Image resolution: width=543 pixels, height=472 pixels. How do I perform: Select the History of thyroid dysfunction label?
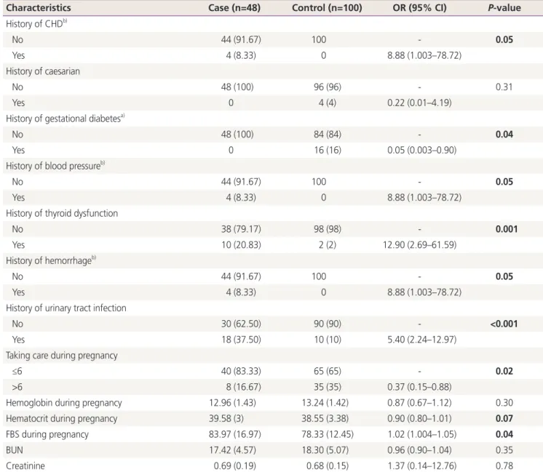[x=62, y=213]
